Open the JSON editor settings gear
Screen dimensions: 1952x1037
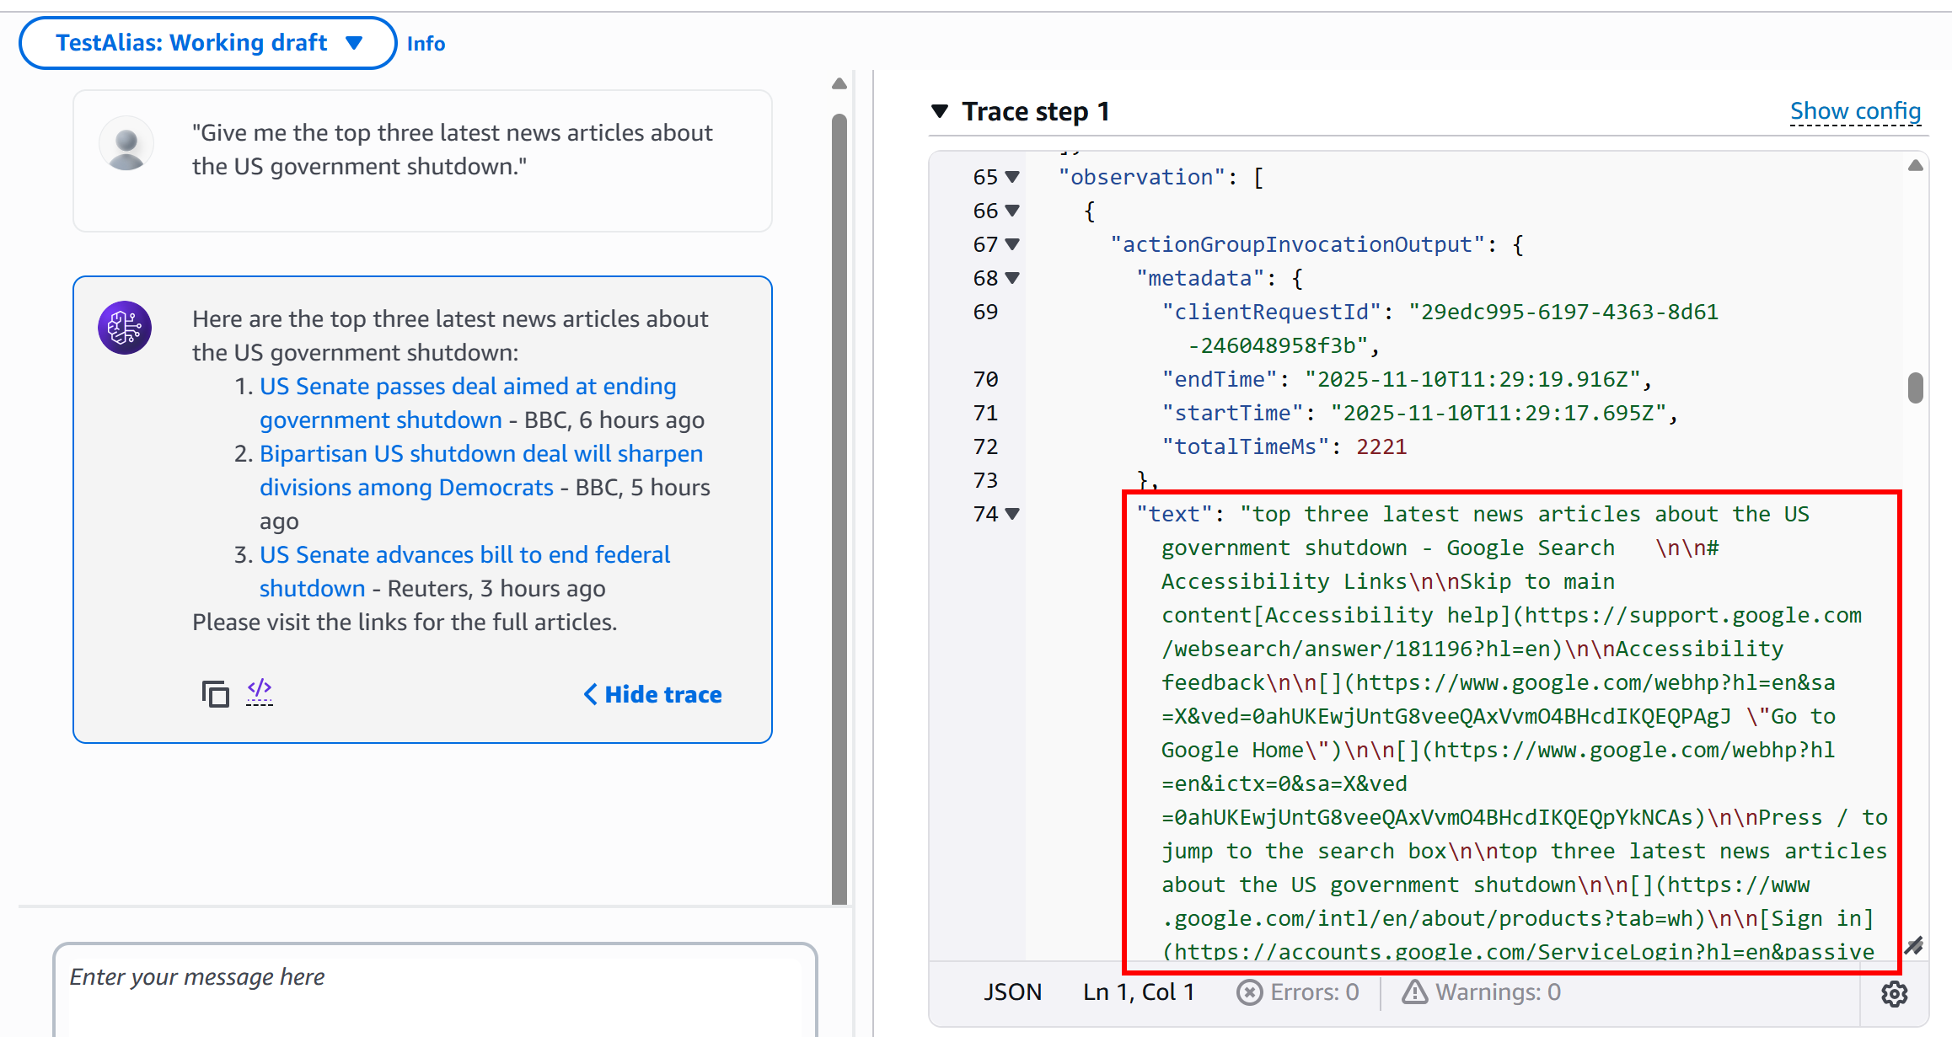[1893, 994]
